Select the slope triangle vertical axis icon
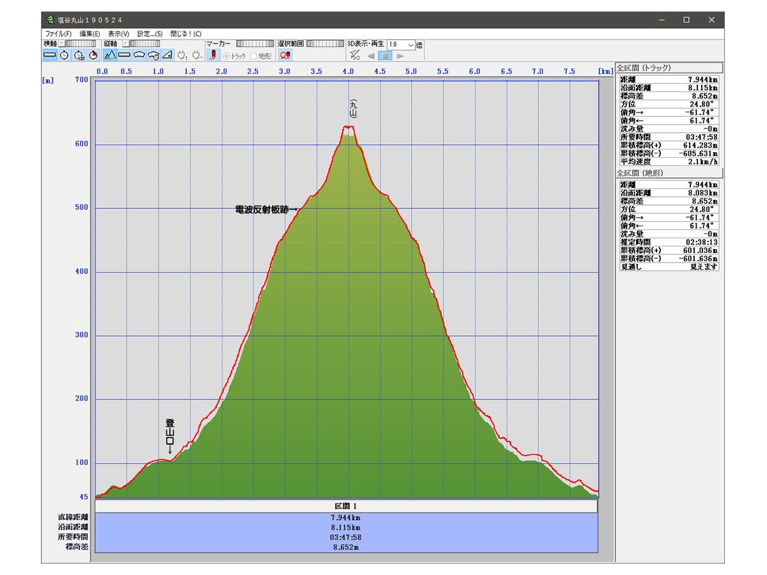The image size is (767, 575). (x=167, y=56)
